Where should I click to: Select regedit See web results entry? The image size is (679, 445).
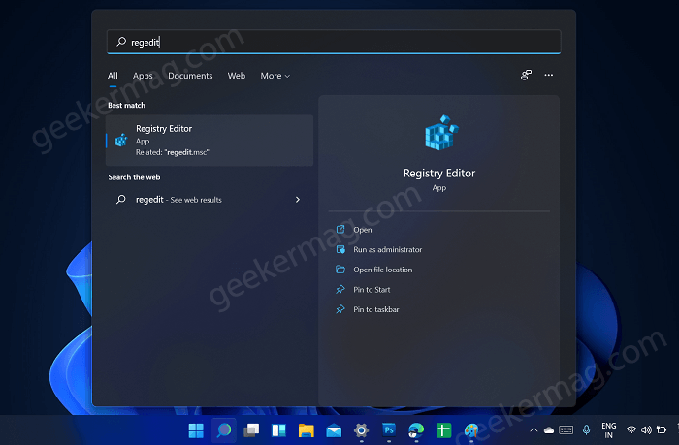click(x=210, y=200)
